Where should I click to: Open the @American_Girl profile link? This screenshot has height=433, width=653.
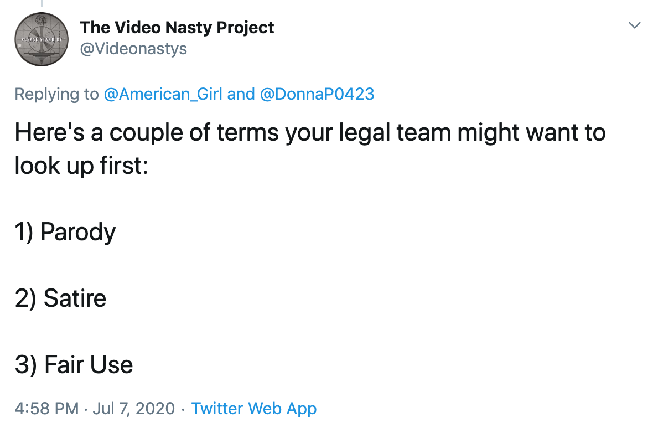163,94
